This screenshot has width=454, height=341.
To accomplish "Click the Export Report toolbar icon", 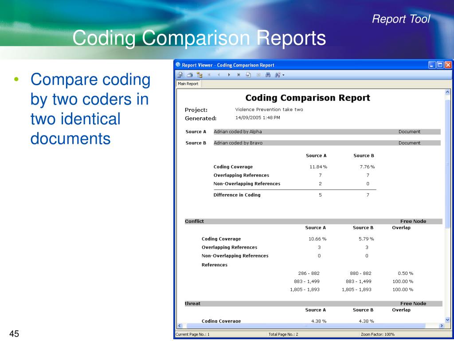I will pyautogui.click(x=180, y=75).
